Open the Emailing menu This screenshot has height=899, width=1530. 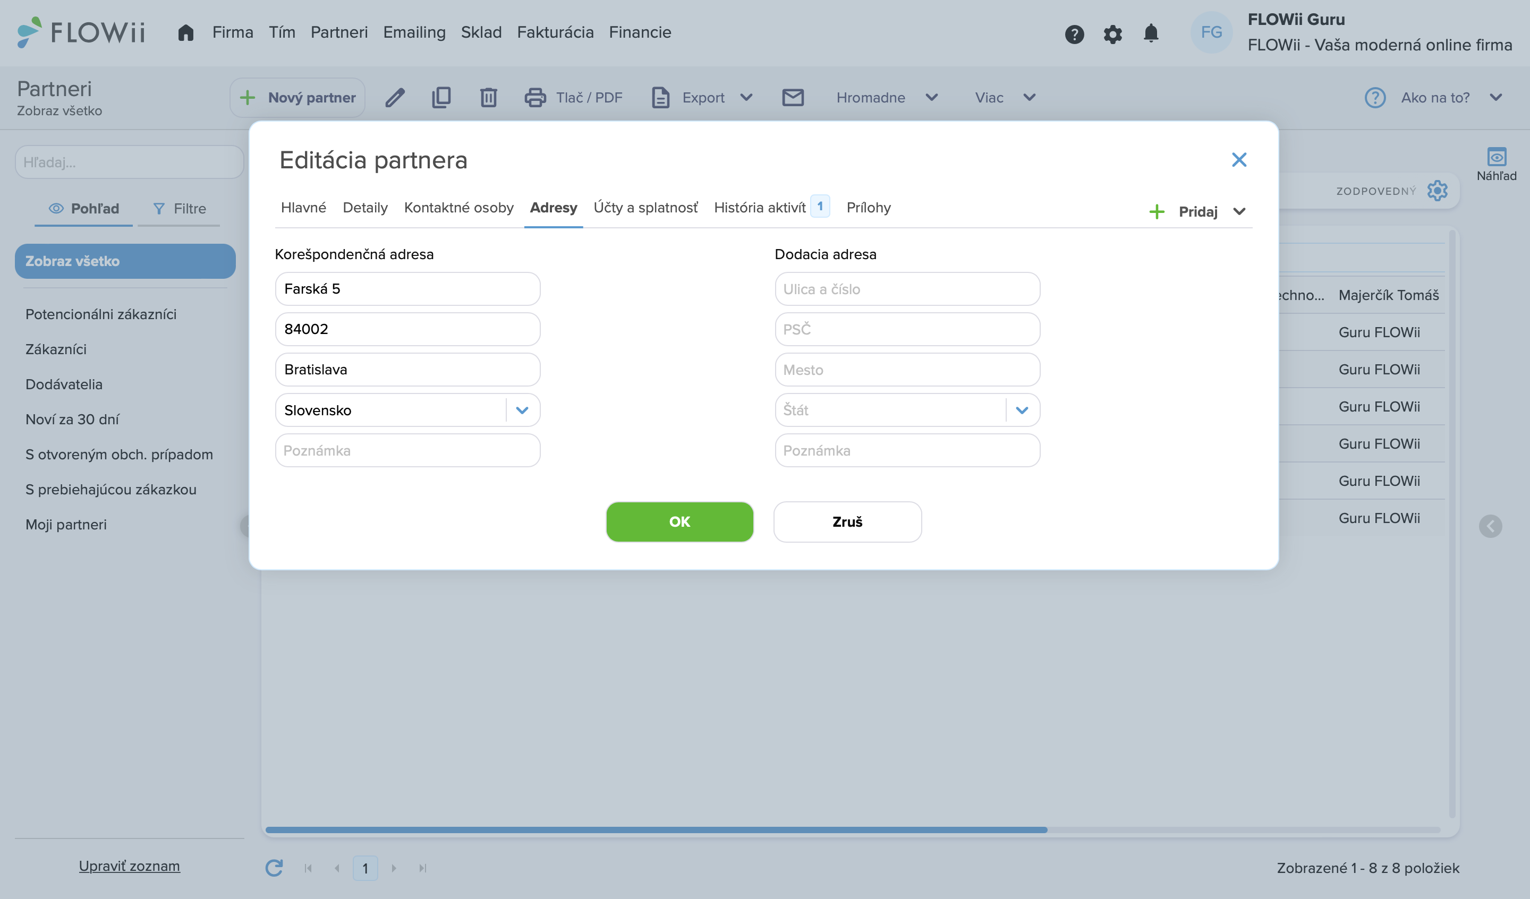414,32
